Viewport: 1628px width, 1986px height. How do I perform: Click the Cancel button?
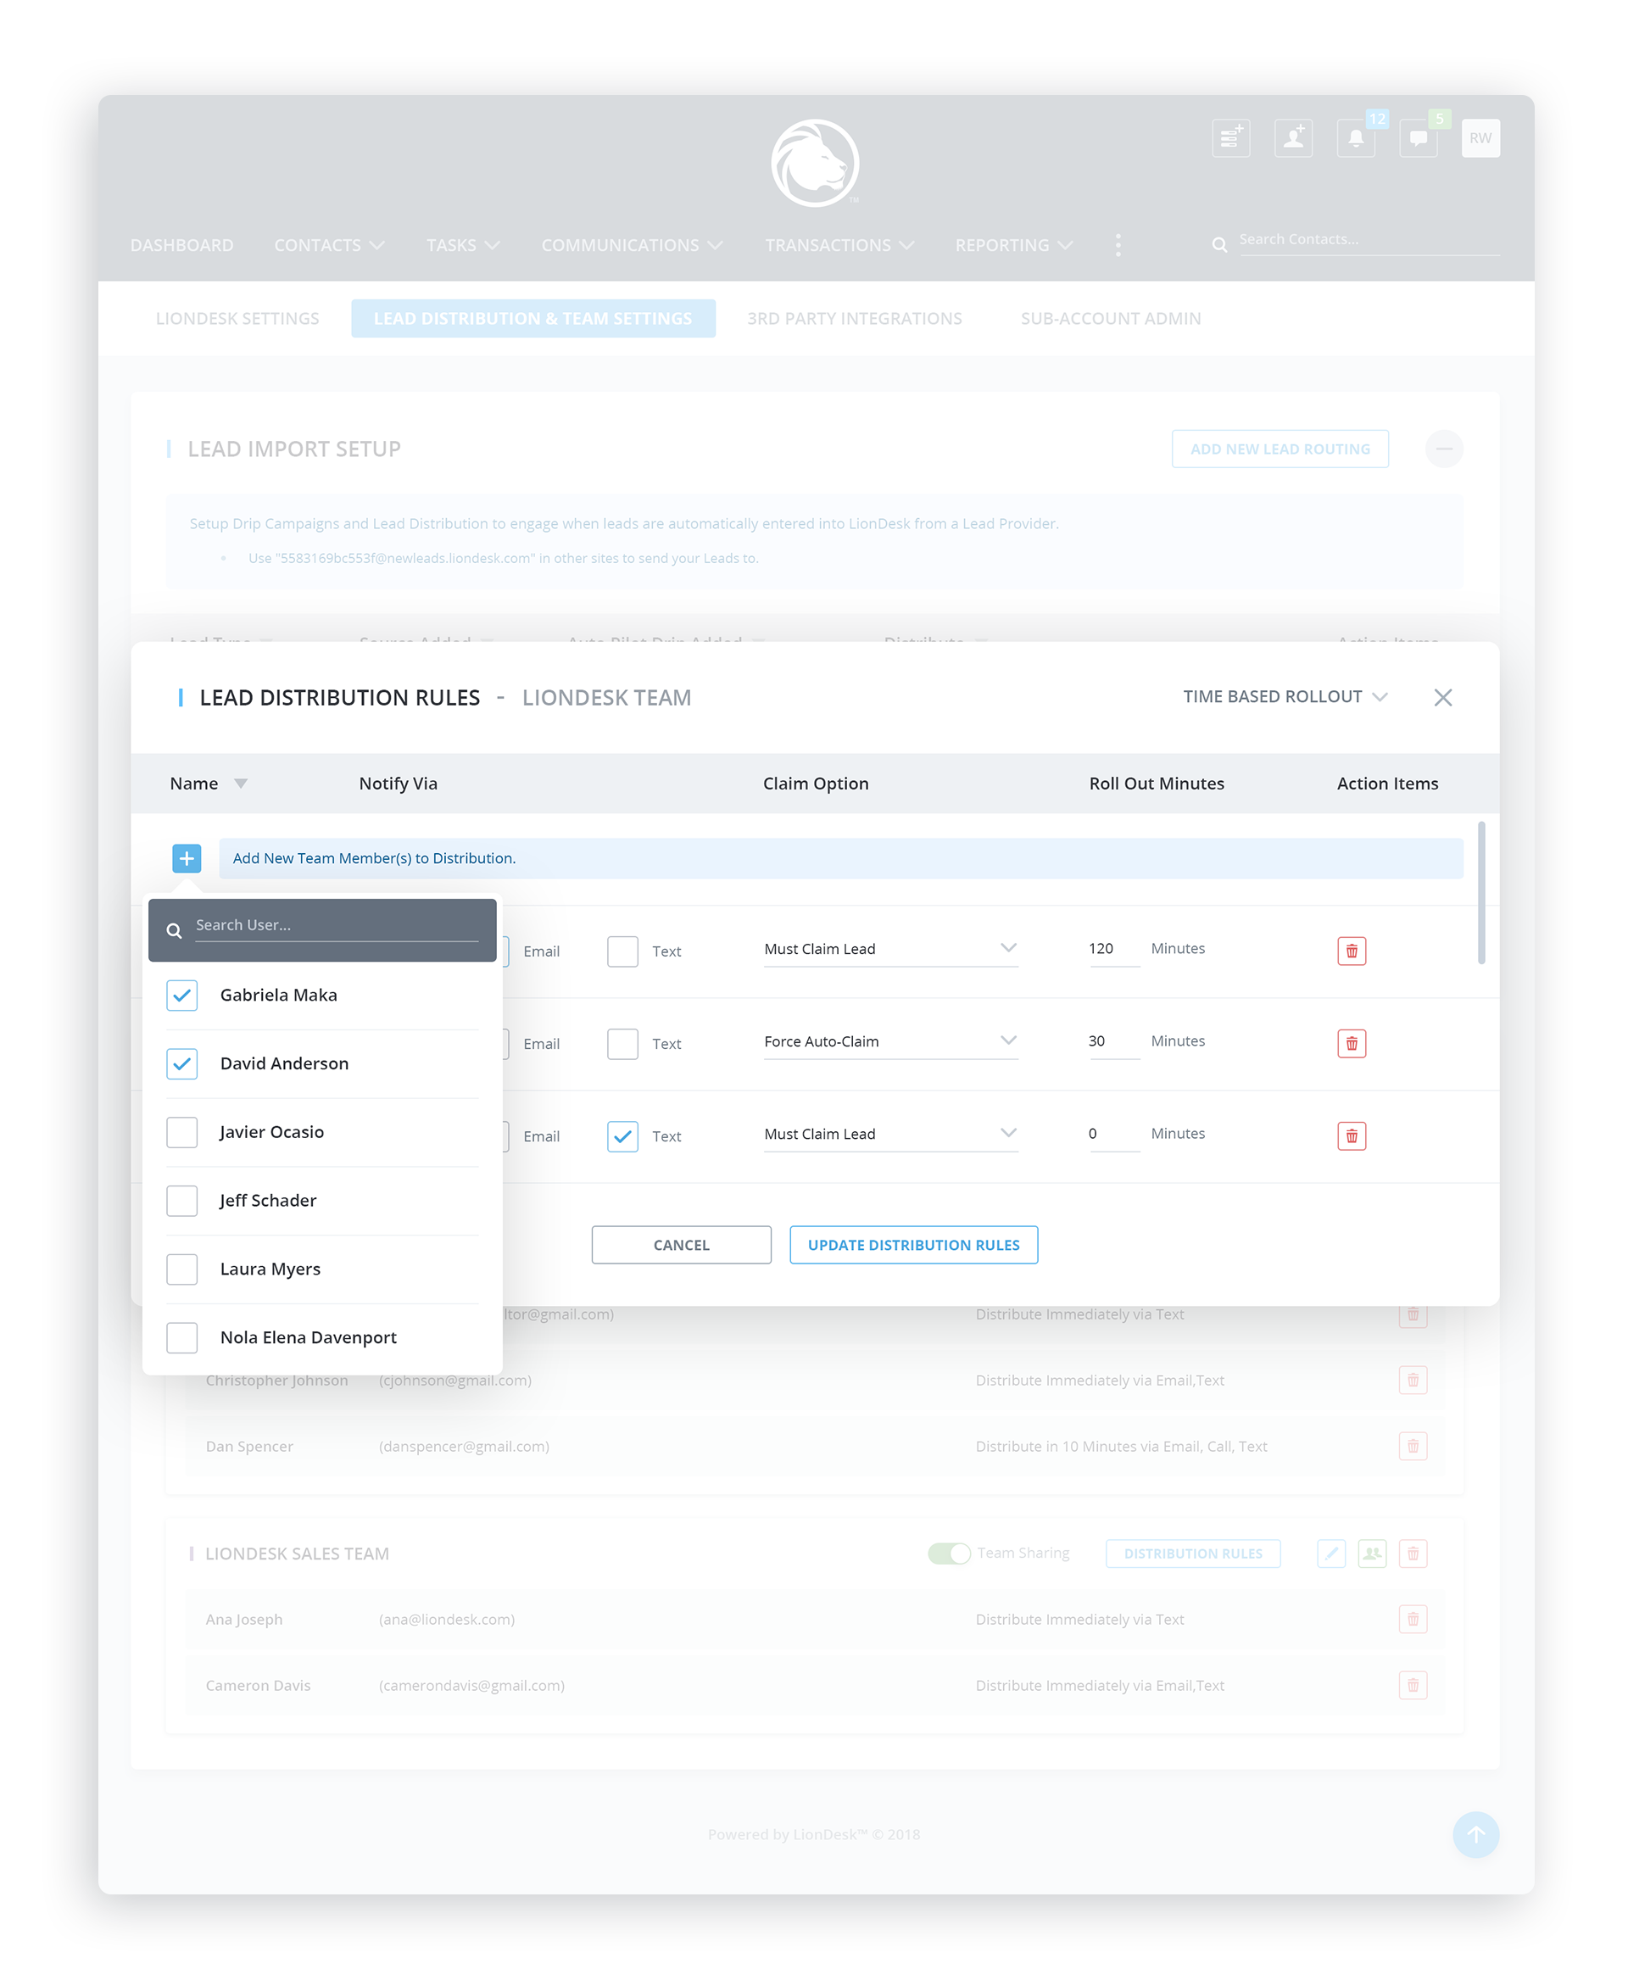[x=681, y=1245]
